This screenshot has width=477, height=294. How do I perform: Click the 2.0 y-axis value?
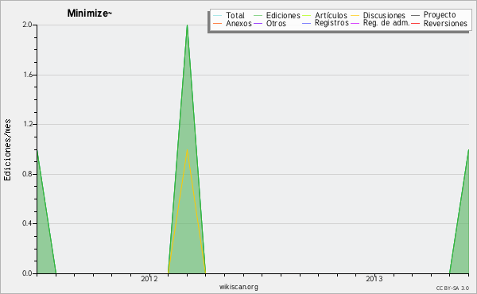click(27, 25)
